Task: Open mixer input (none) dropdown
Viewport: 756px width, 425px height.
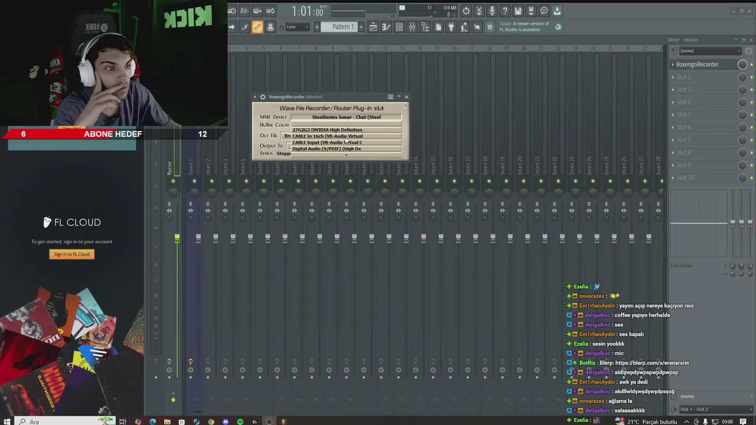Action: pyautogui.click(x=709, y=51)
